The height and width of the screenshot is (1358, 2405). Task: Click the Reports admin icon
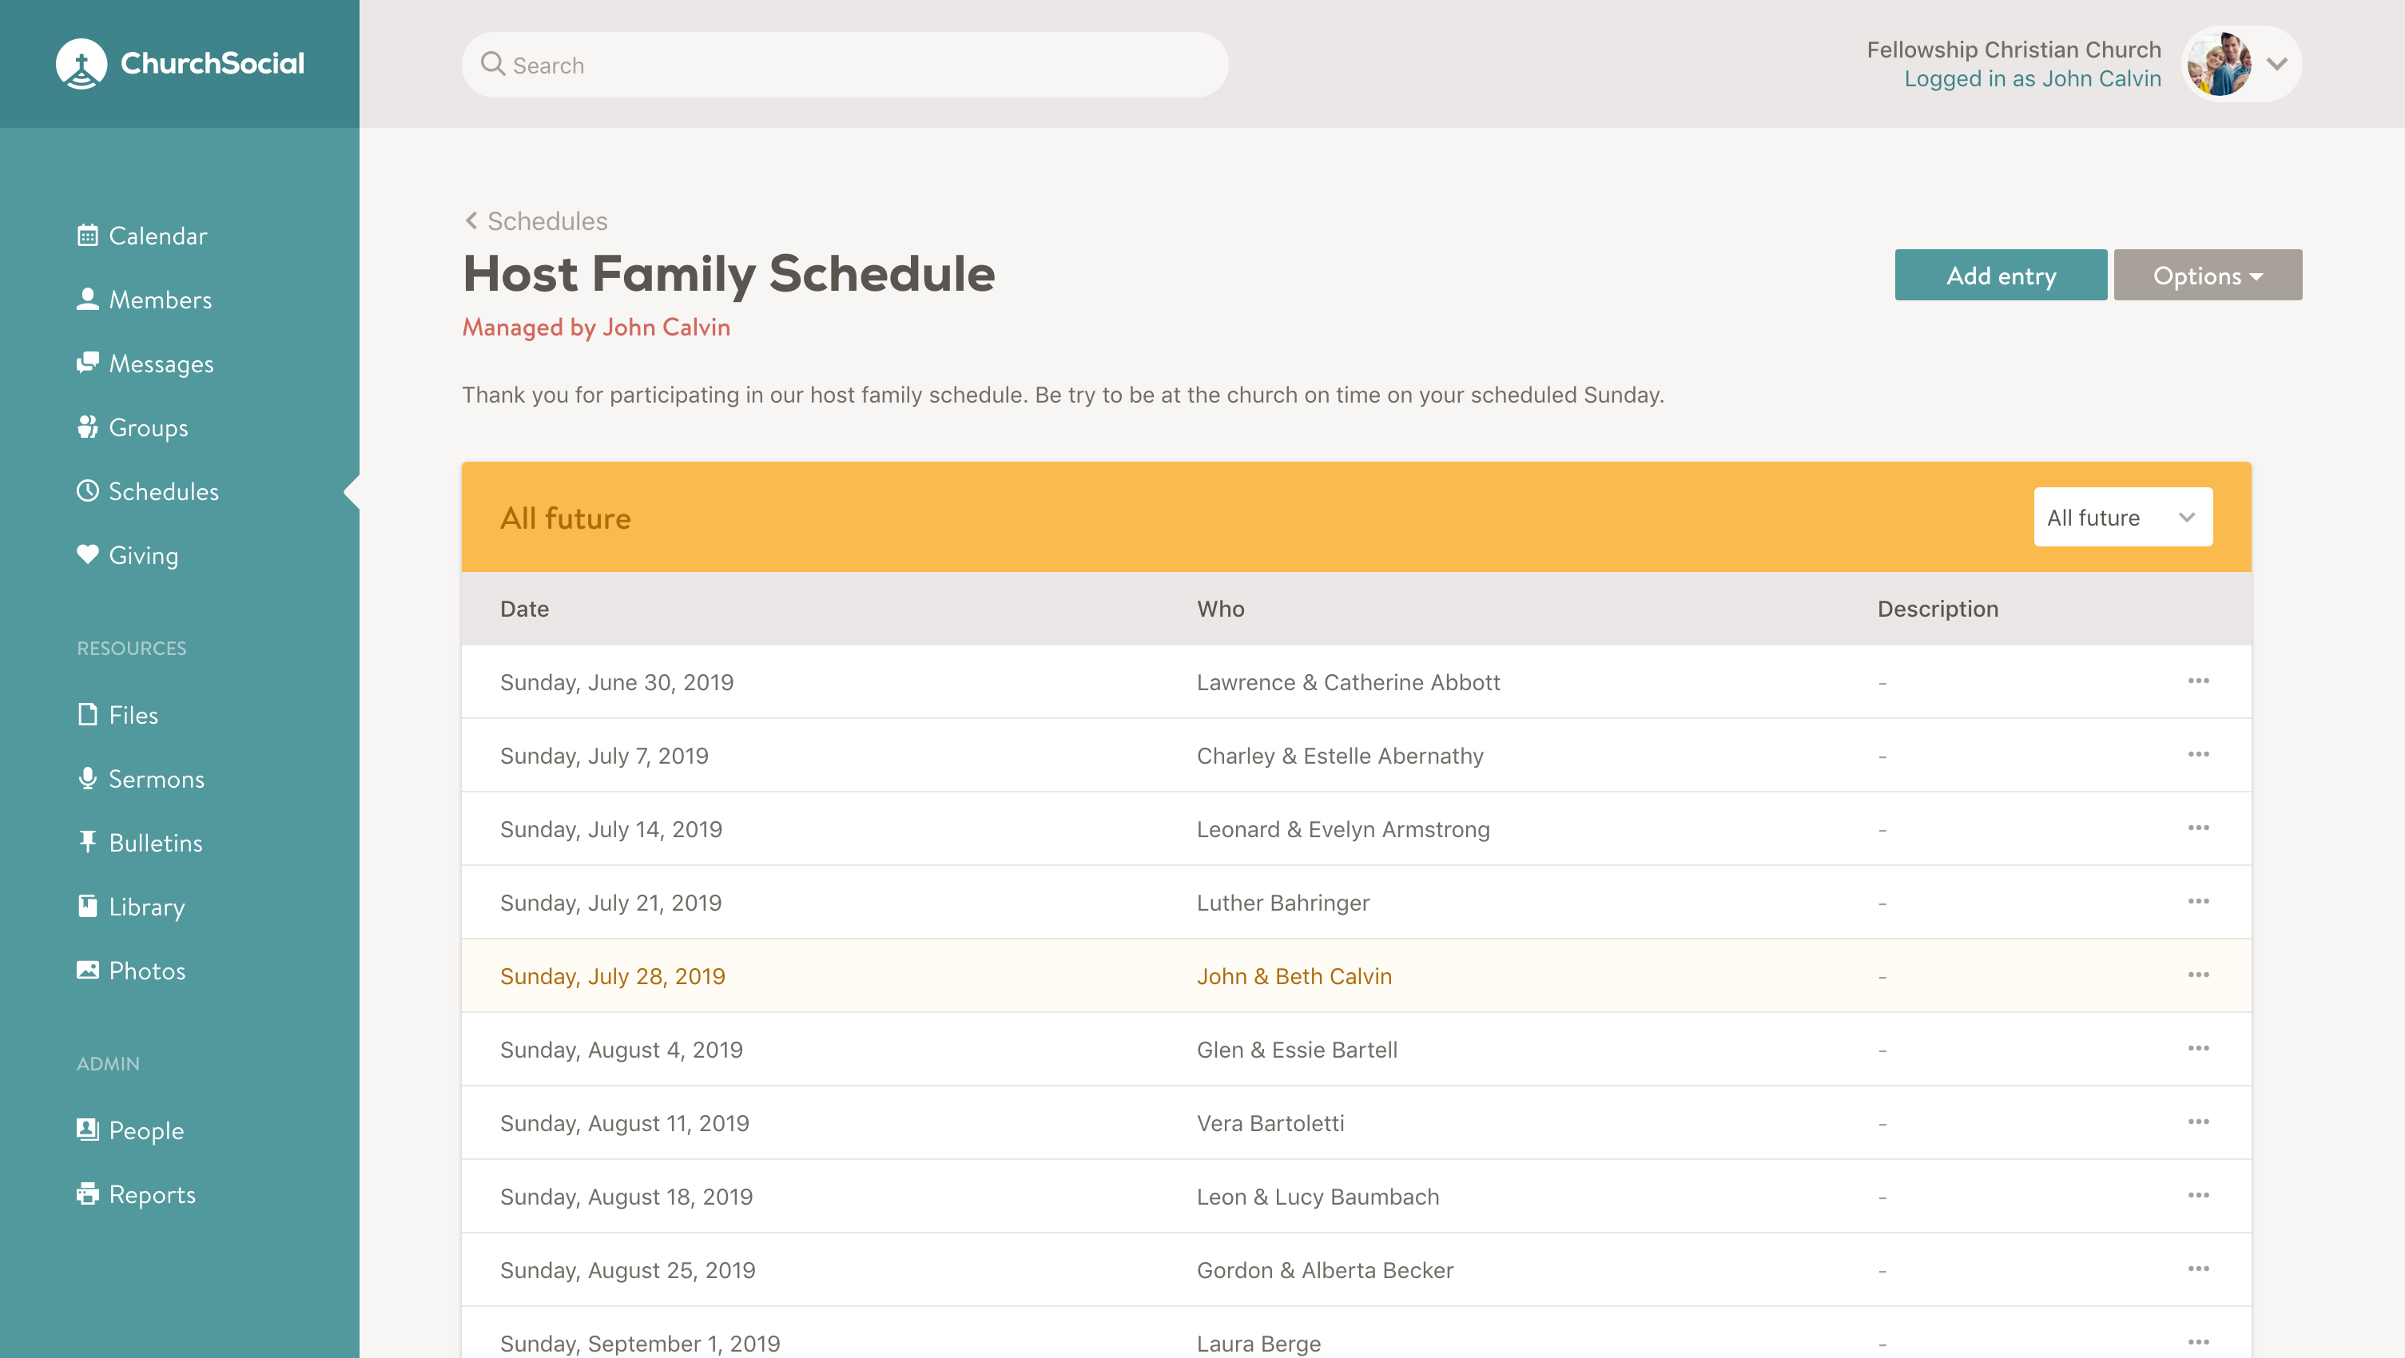[x=88, y=1193]
